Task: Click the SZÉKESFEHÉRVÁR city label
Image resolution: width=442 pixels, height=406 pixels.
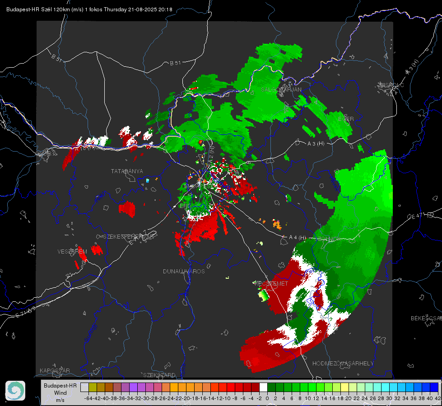Action: (x=129, y=237)
